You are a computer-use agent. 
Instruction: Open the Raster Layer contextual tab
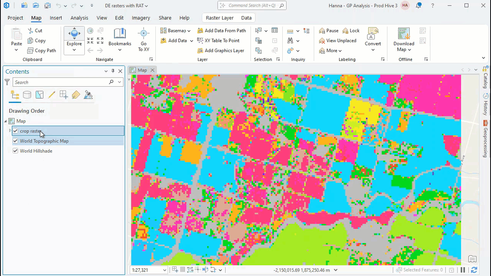[219, 18]
